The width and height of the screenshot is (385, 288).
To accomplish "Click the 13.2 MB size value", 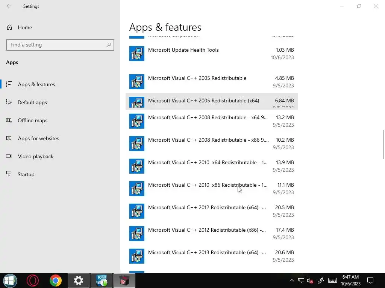I will [x=285, y=117].
